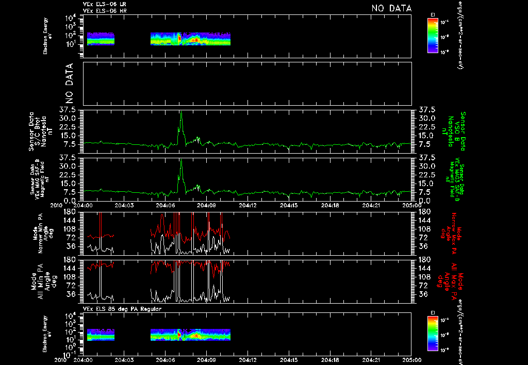This screenshot has height=365, width=528.
Task: Click 'Electron Energy eV' label of the ELS-06 panel
Action: point(47,36)
